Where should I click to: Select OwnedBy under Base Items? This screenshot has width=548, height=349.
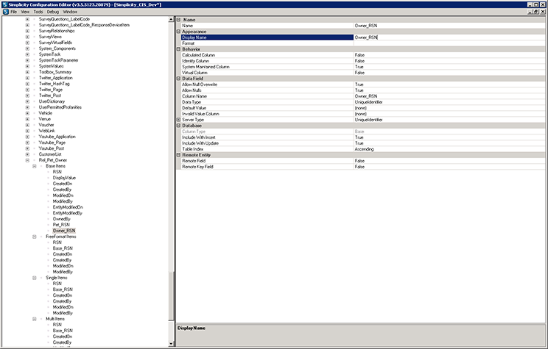click(62, 219)
